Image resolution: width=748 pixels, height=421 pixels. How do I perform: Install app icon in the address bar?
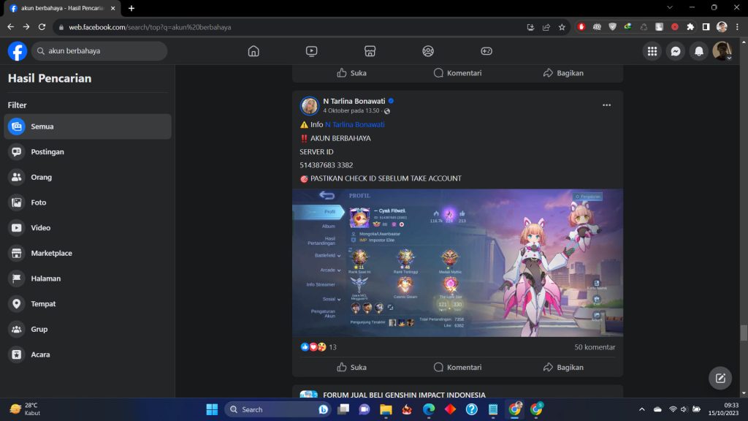pos(530,27)
